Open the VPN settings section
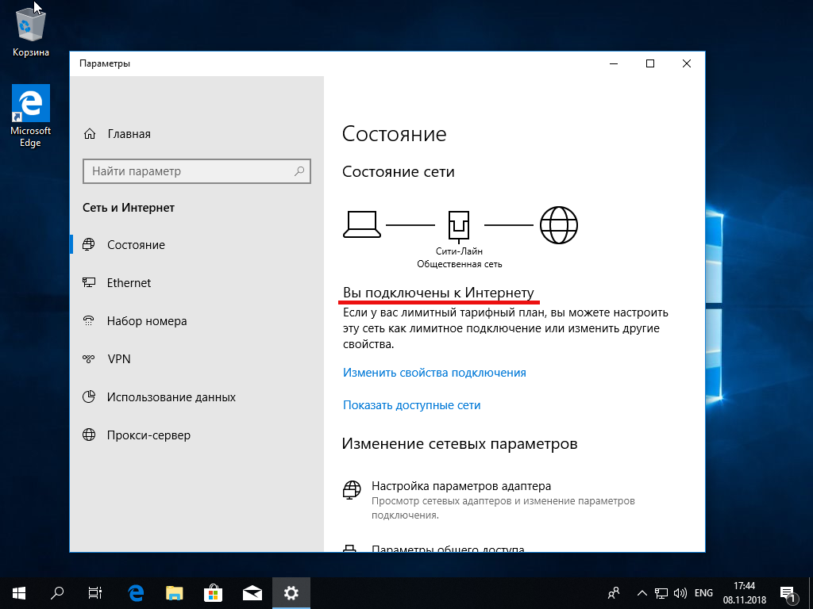The height and width of the screenshot is (609, 813). pyautogui.click(x=119, y=359)
